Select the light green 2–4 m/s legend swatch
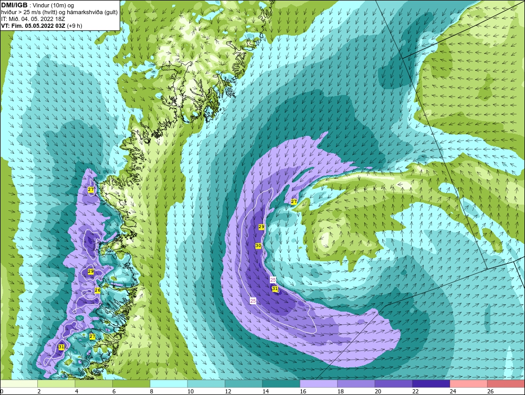525x395 pixels. pyautogui.click(x=56, y=383)
